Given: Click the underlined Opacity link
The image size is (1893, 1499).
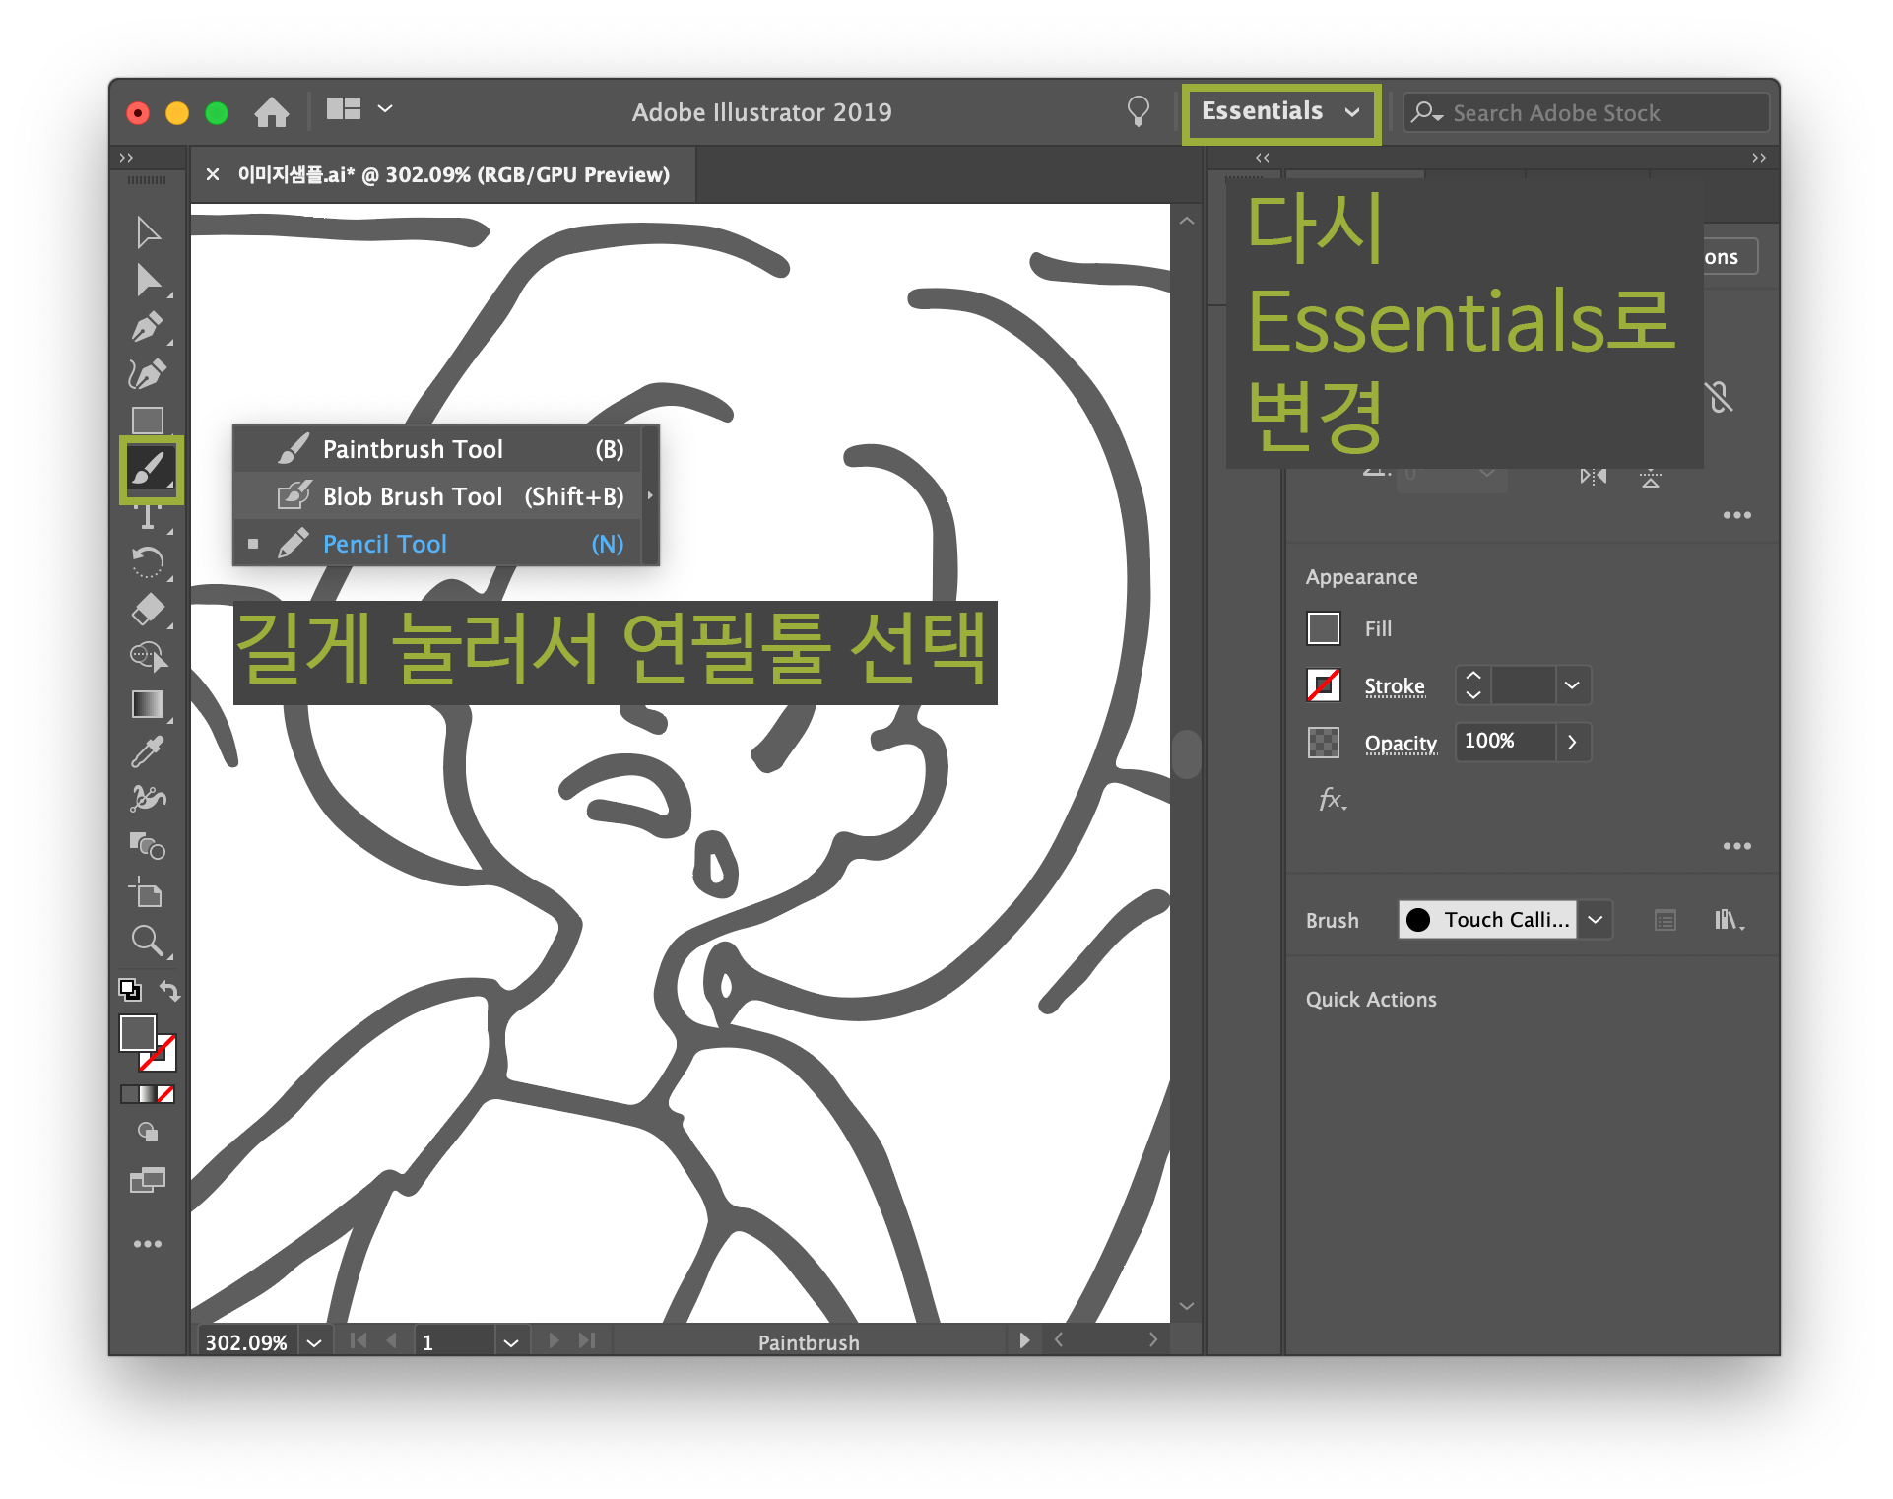Looking at the screenshot, I should tap(1400, 743).
